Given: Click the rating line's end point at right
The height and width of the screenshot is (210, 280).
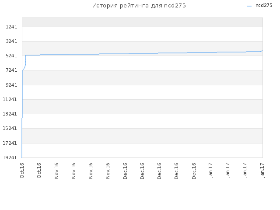Looking at the screenshot, I should pos(262,51).
